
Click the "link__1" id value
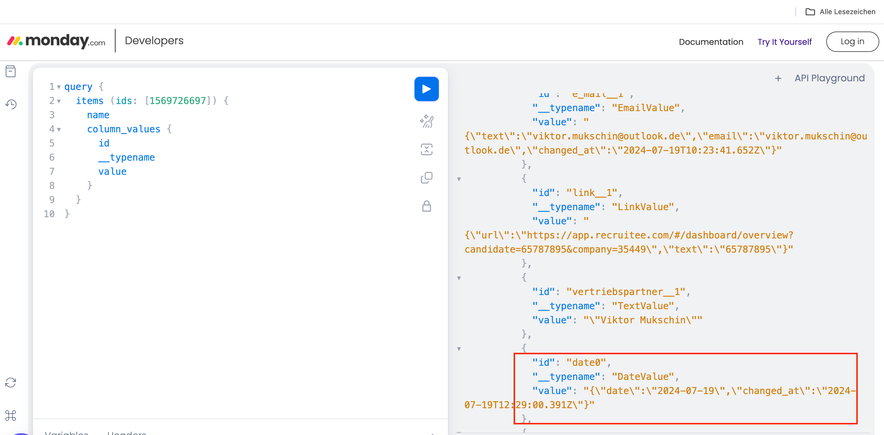click(592, 193)
